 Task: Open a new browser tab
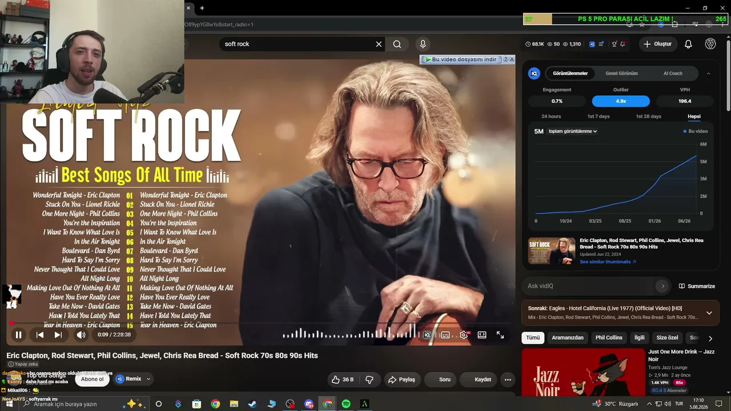(202, 8)
